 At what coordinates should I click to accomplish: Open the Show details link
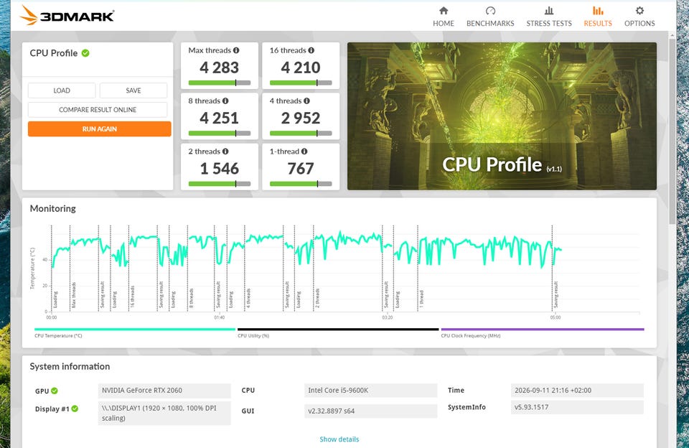pyautogui.click(x=339, y=439)
